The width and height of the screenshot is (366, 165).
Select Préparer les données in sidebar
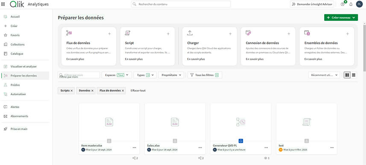(25, 76)
